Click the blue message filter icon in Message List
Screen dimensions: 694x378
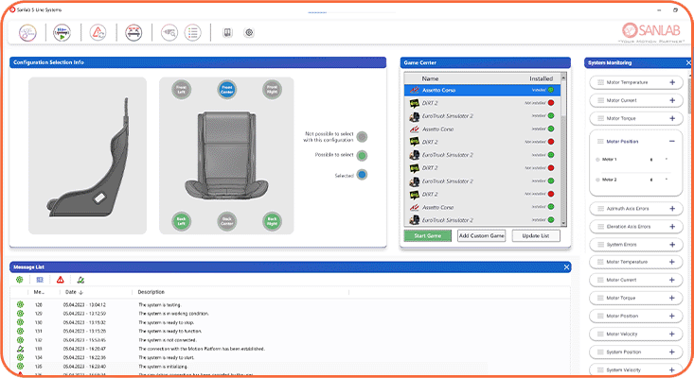pyautogui.click(x=40, y=280)
